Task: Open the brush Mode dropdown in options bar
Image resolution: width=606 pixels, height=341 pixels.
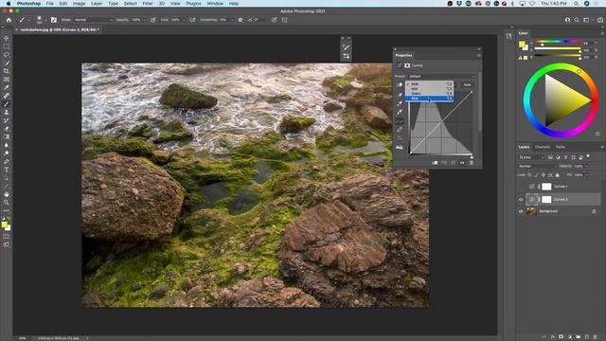Action: [x=93, y=20]
